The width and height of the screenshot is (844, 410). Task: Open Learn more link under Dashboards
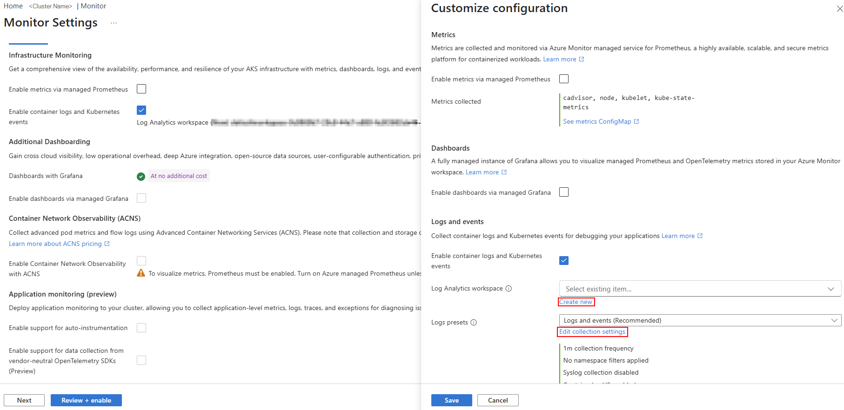tap(482, 172)
